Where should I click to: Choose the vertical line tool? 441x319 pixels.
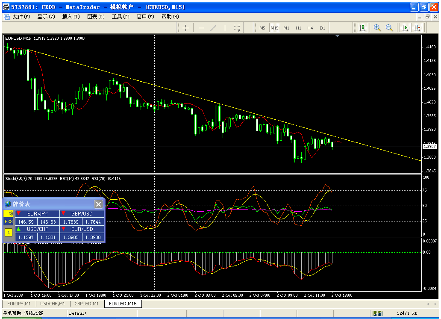tap(225, 28)
